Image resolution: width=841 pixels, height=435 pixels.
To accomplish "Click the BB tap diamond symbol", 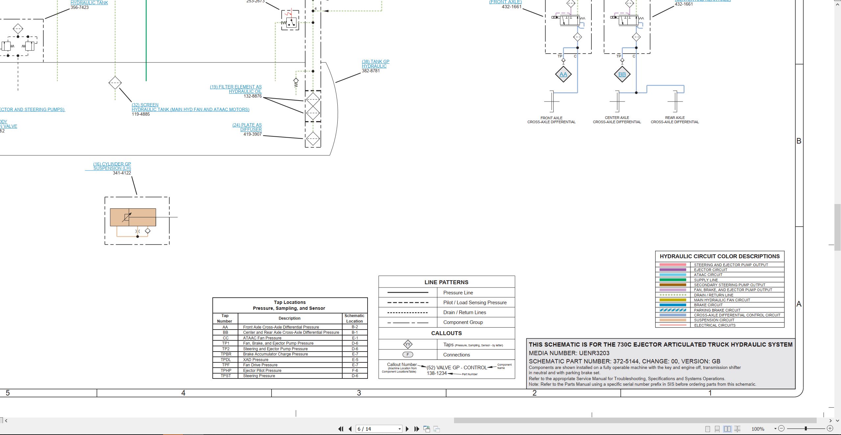I will click(x=622, y=74).
